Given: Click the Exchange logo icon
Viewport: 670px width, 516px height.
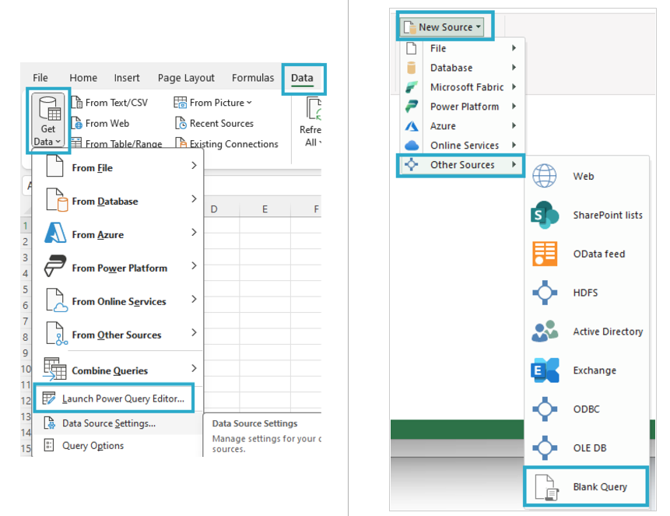Looking at the screenshot, I should [545, 370].
